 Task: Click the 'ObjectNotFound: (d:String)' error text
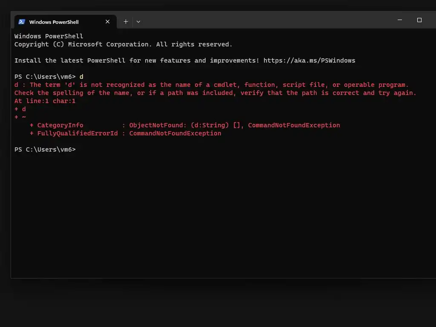coord(179,125)
